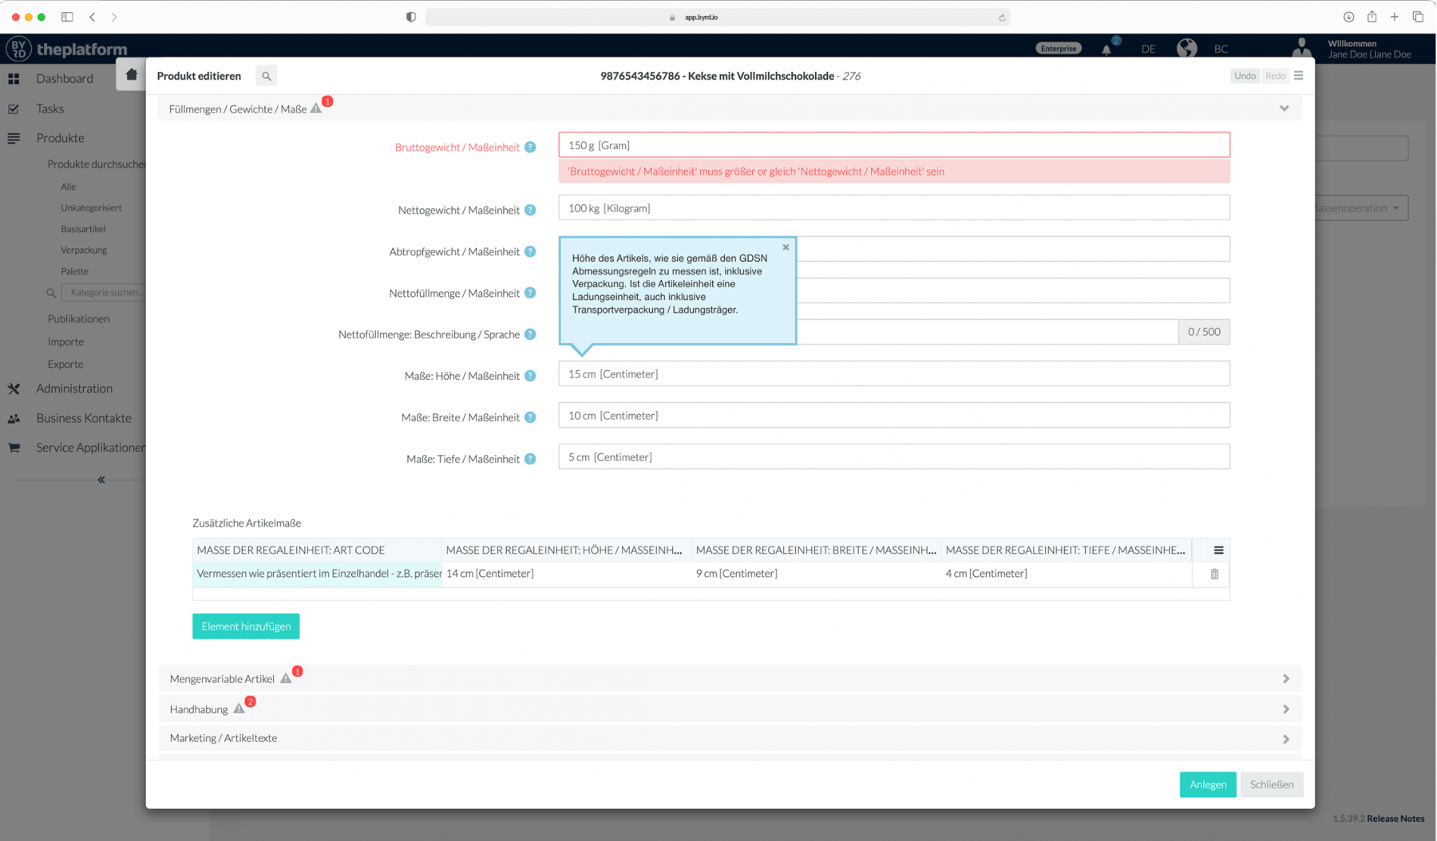Open the product search magnifier in editor header
1437x841 pixels.
point(266,75)
